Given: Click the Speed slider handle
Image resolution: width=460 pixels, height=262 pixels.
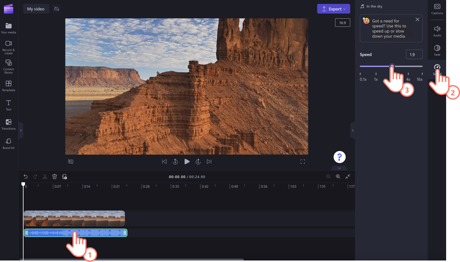Looking at the screenshot, I should coord(392,66).
